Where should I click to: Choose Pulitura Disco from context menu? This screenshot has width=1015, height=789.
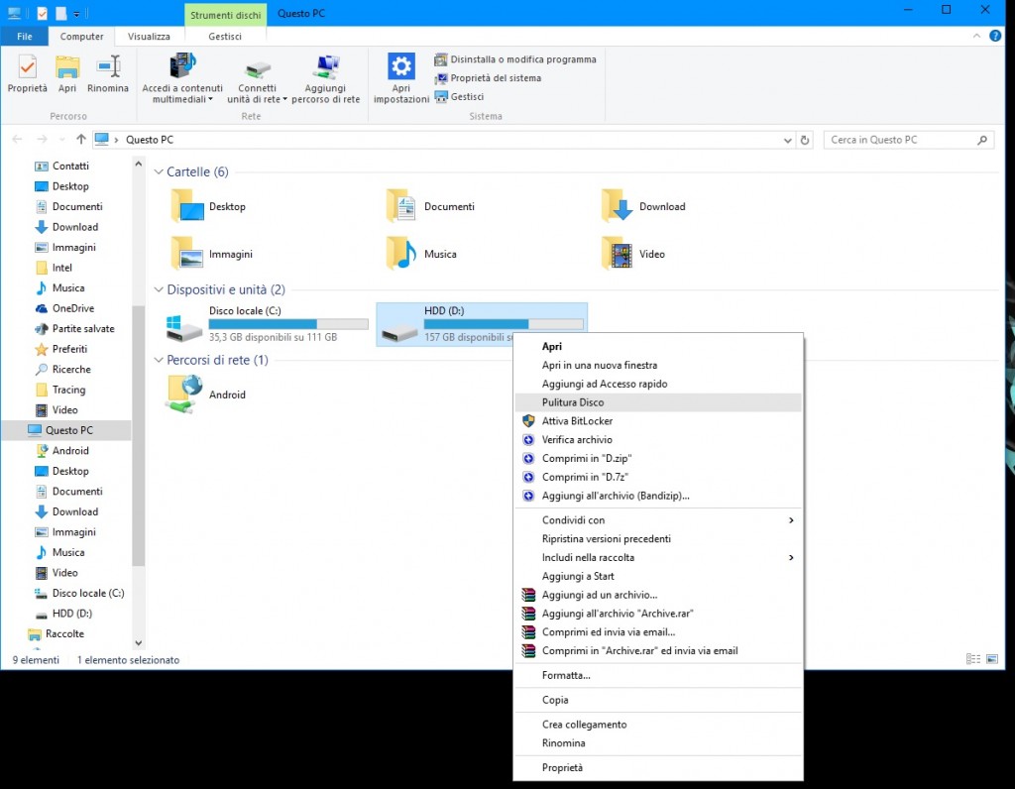click(573, 402)
